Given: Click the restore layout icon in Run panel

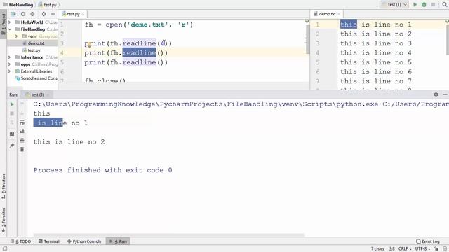Looking at the screenshot, I should coord(12,134).
